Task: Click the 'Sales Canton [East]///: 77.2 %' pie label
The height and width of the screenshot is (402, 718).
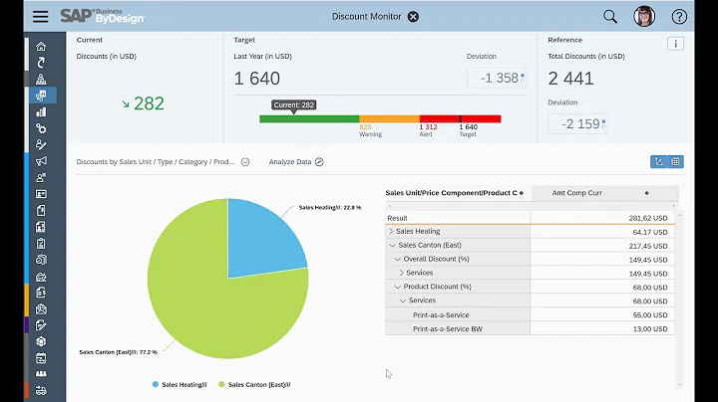Action: [118, 352]
